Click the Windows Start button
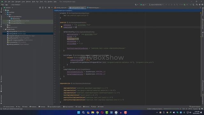Viewport: 204px width, 115px height. pos(79,112)
